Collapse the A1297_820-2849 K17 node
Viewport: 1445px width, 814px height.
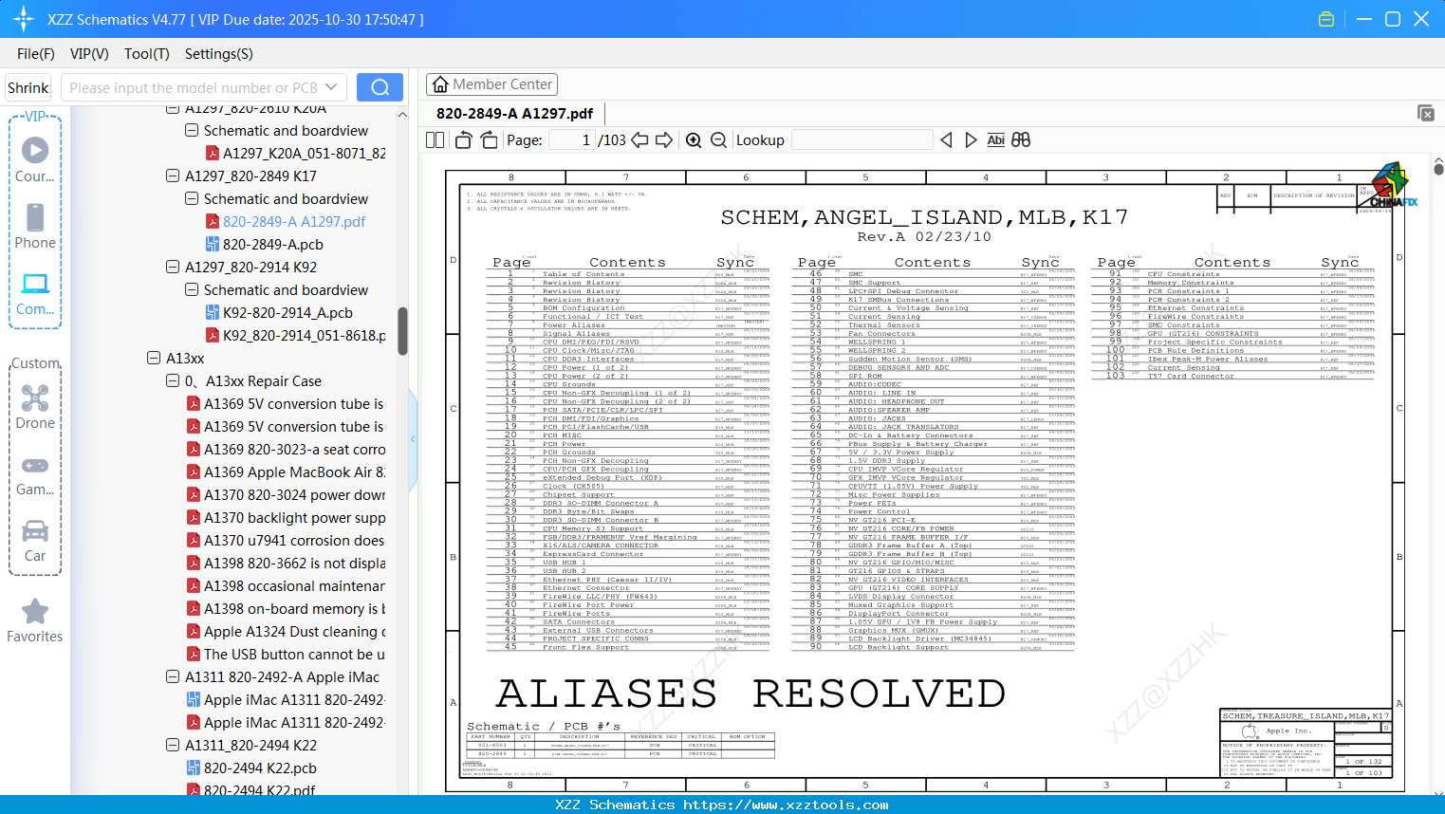pyautogui.click(x=173, y=176)
